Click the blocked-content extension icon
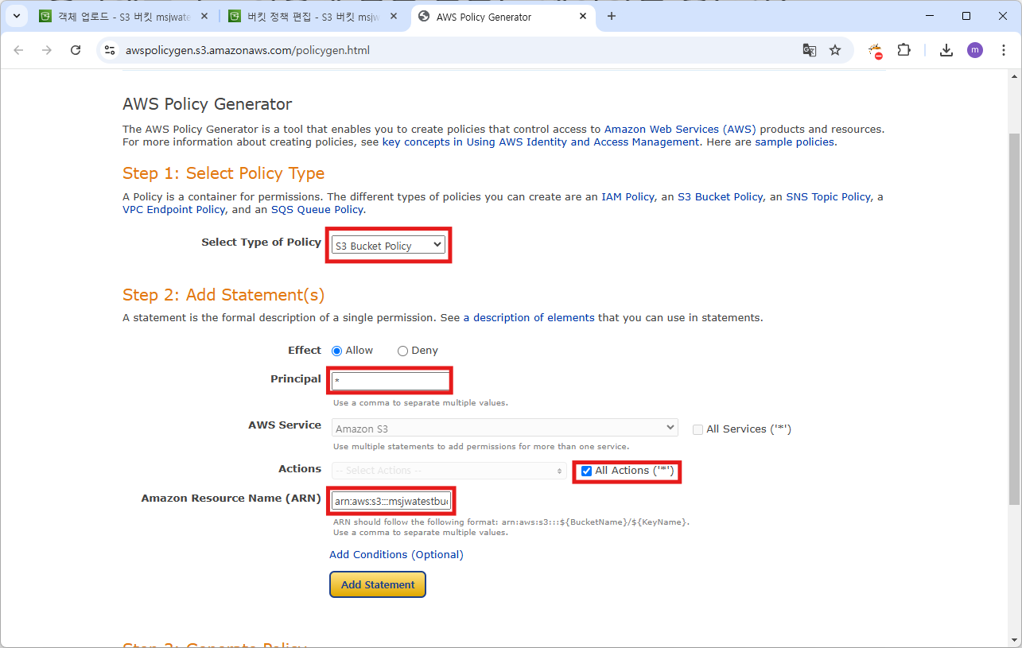Viewport: 1022px width, 648px height. pyautogui.click(x=876, y=51)
